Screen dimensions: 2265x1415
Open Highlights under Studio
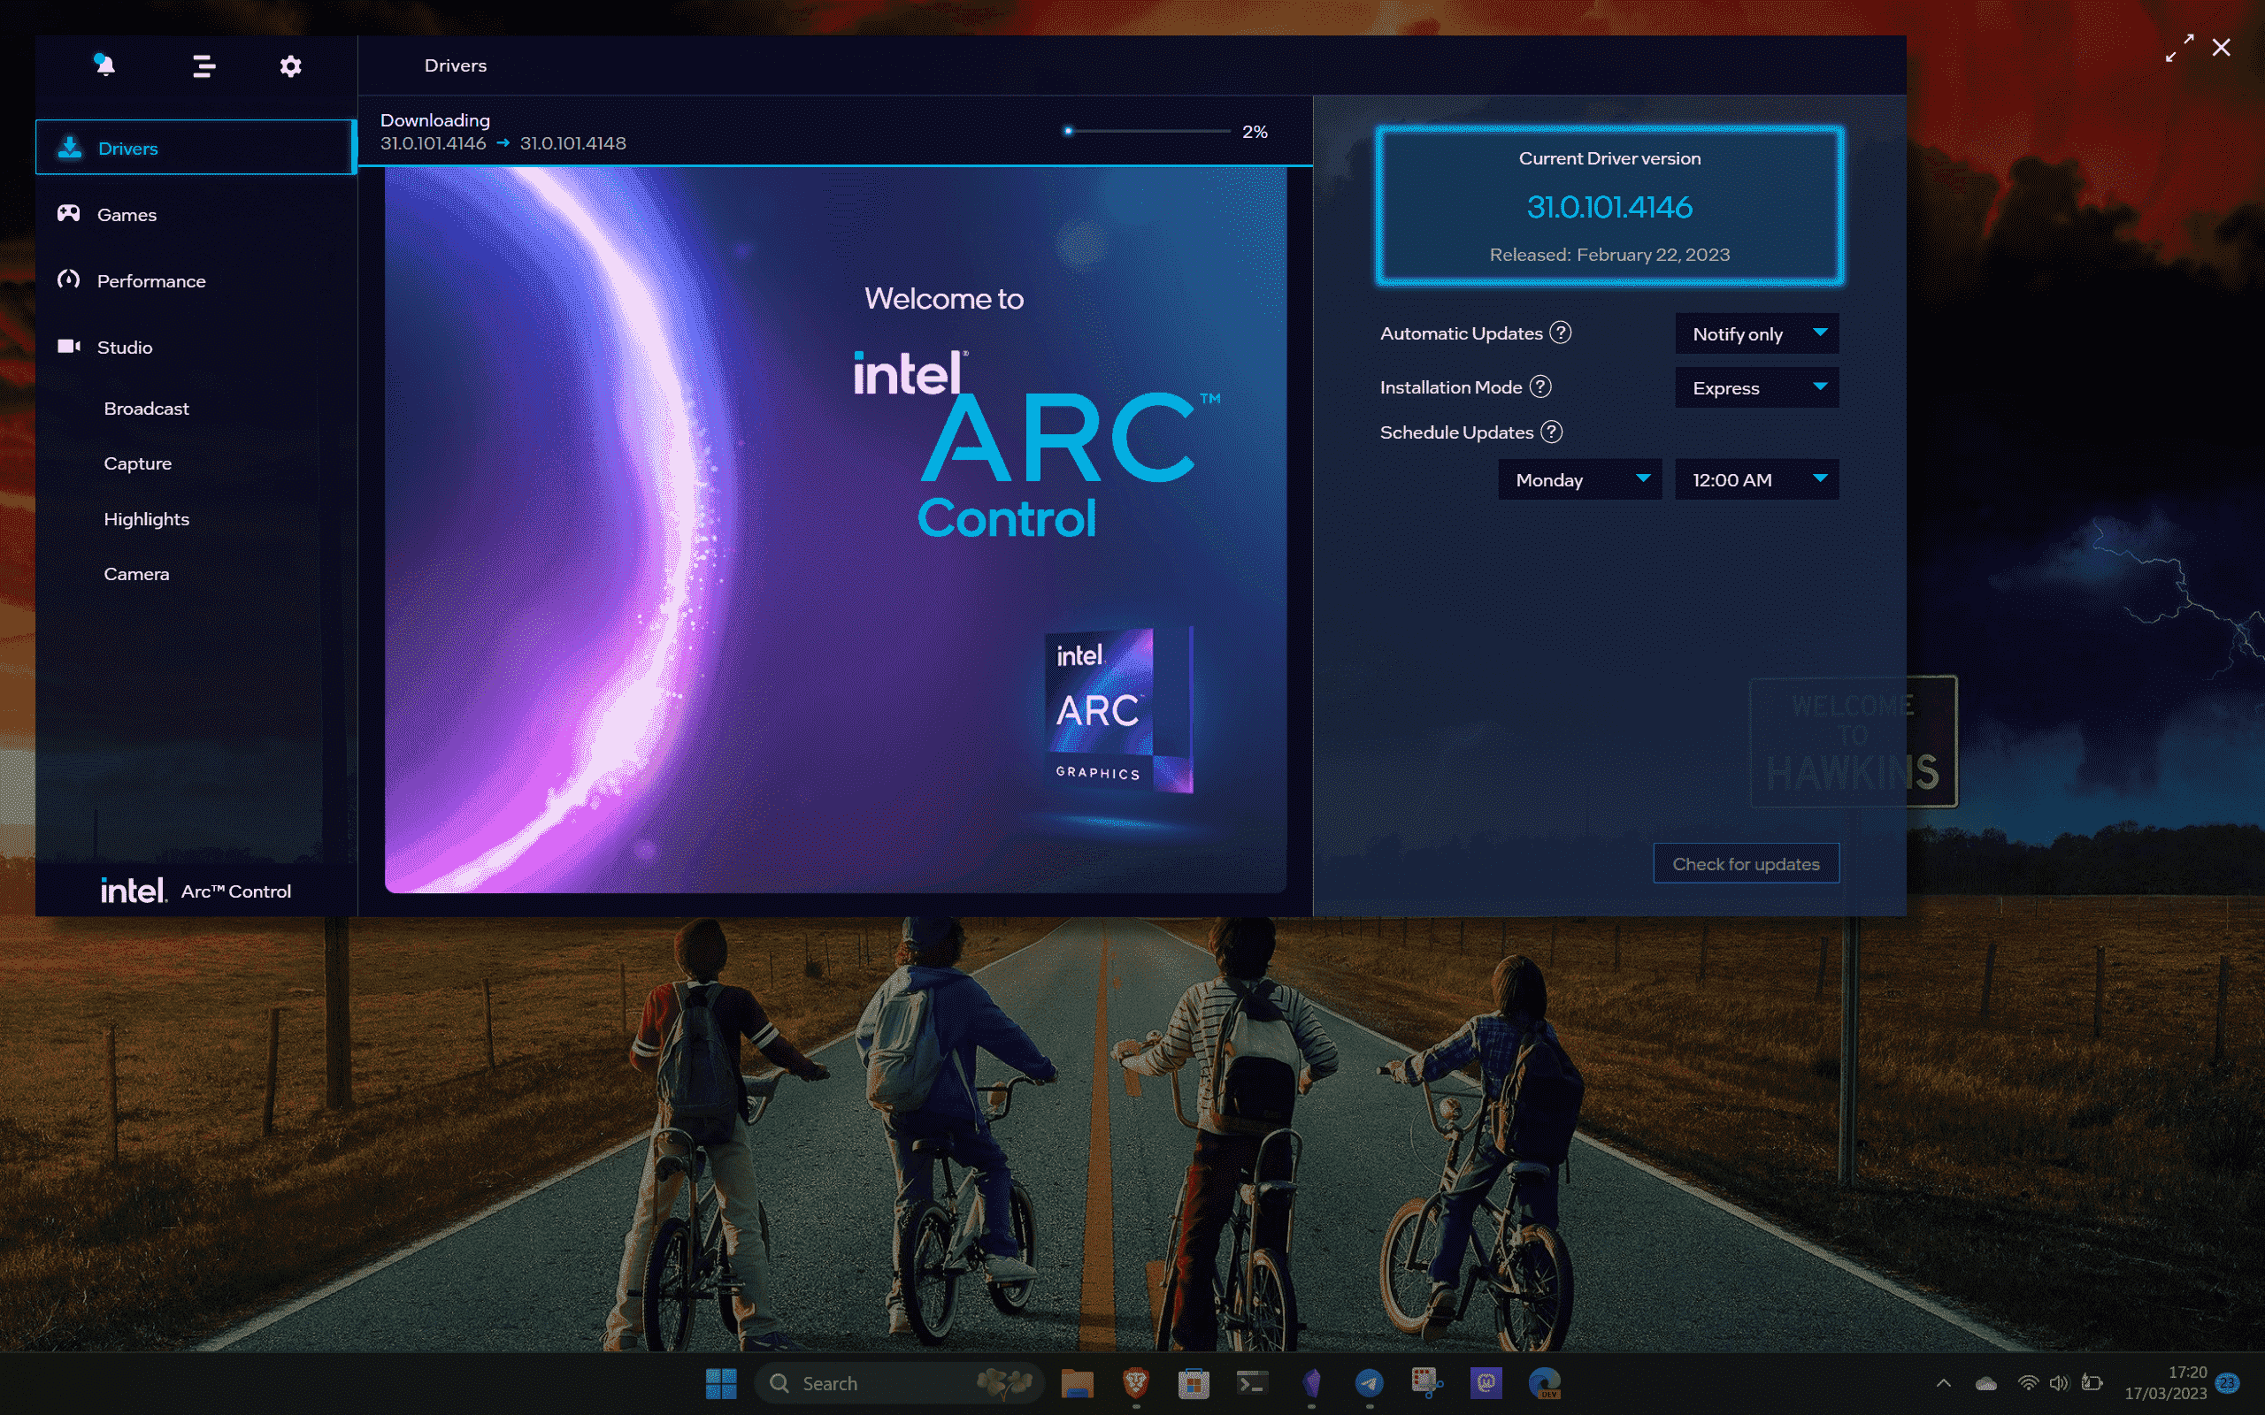(147, 518)
